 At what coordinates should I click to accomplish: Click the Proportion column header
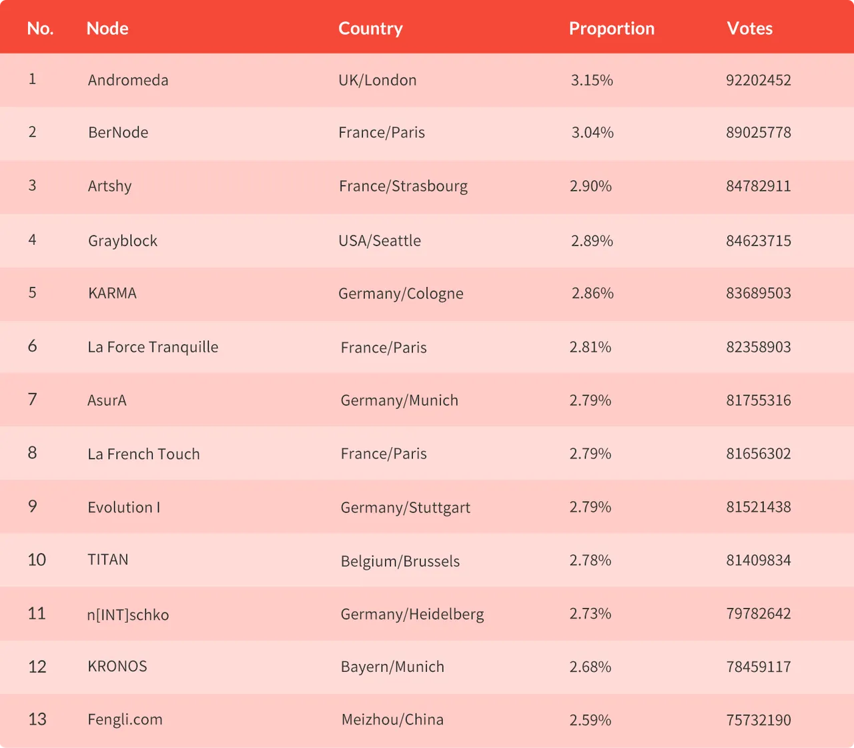pyautogui.click(x=612, y=29)
